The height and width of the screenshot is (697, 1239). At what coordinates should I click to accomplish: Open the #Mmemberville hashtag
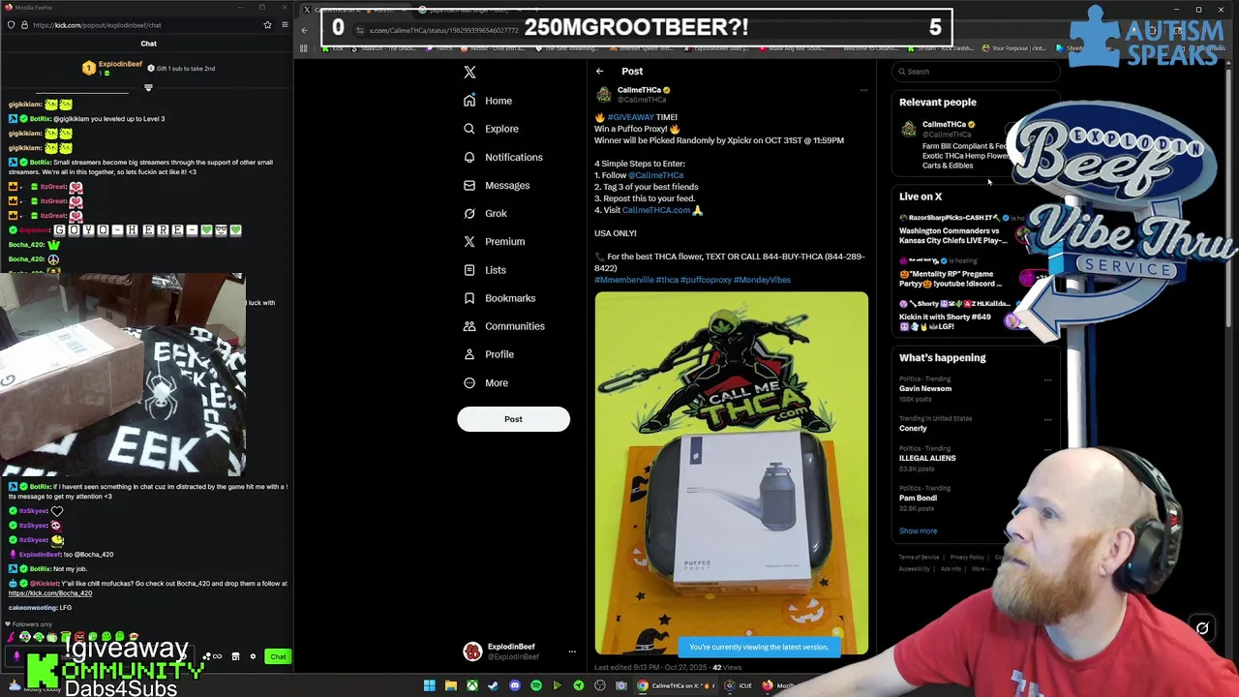[x=623, y=280]
